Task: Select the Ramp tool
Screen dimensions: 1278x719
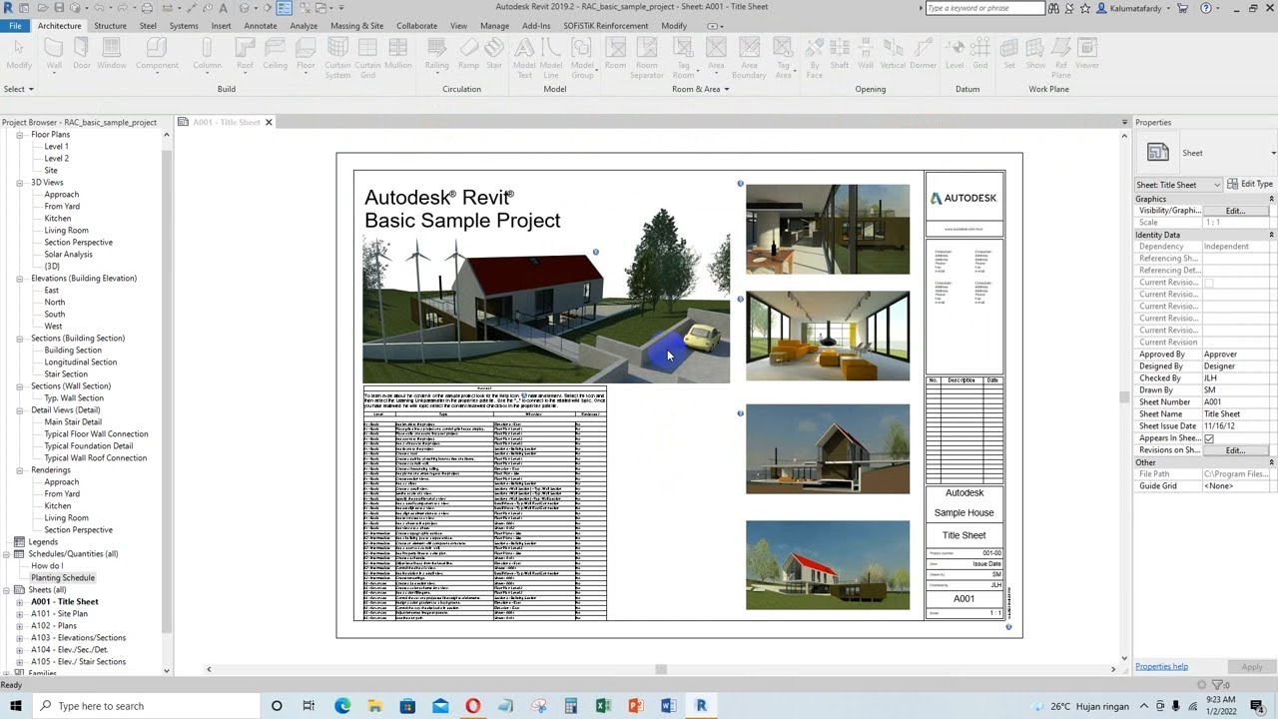Action: tap(468, 54)
